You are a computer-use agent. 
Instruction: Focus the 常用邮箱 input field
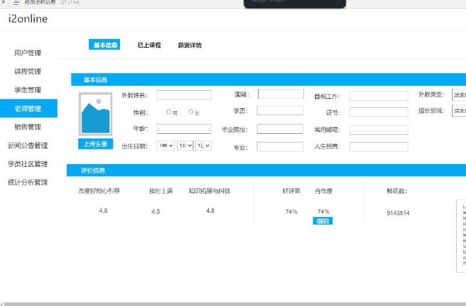coord(379,130)
